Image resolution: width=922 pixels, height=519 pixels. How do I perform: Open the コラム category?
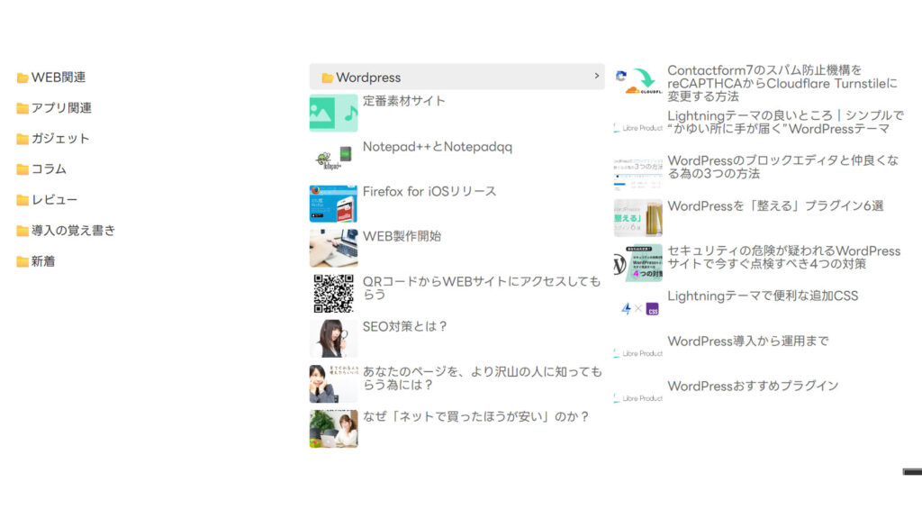coord(49,169)
